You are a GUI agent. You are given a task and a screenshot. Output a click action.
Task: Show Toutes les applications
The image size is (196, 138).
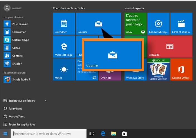tap(19, 124)
